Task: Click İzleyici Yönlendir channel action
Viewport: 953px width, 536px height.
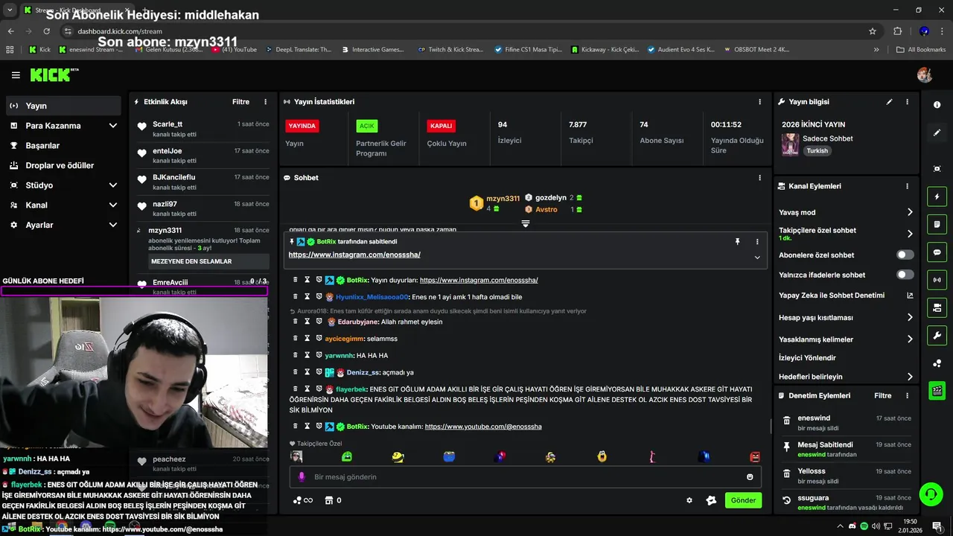Action: [x=807, y=358]
